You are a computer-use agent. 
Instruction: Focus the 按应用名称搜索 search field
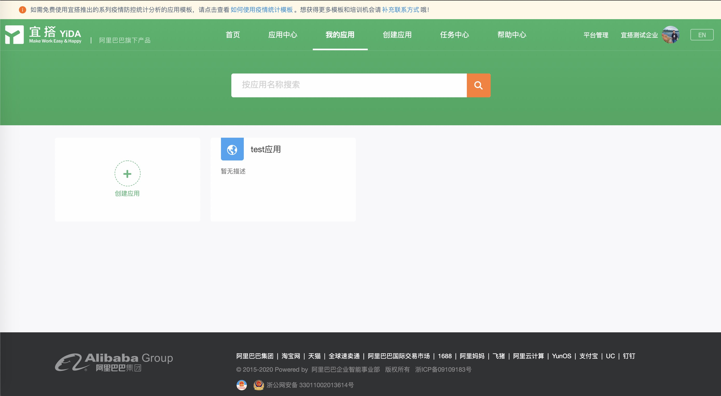349,85
